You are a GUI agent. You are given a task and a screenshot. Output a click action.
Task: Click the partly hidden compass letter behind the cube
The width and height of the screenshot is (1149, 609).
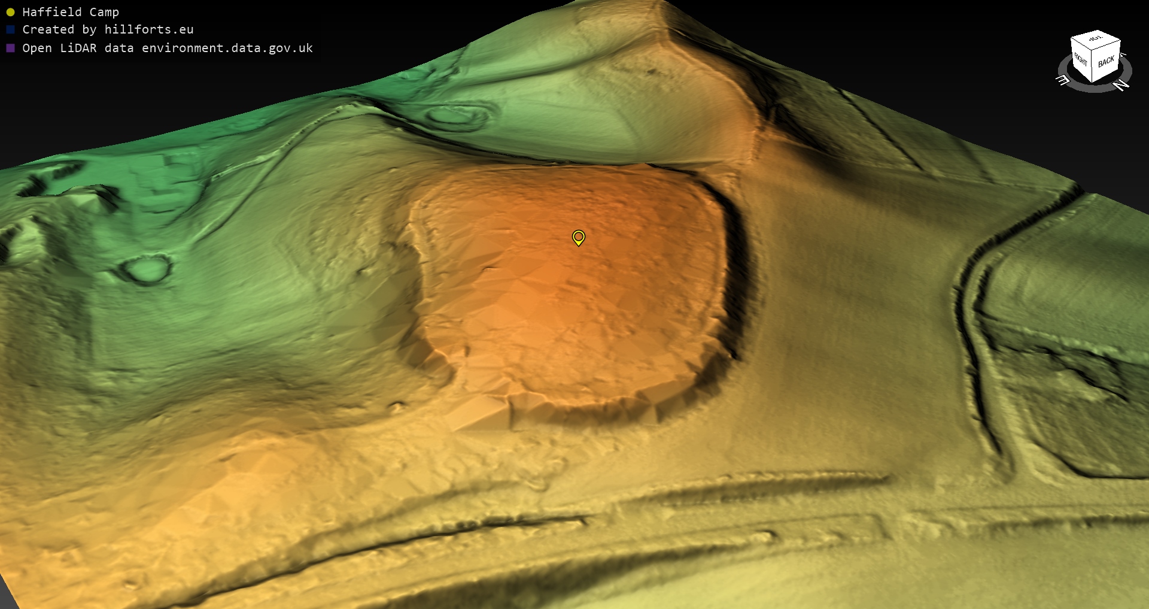click(1123, 55)
